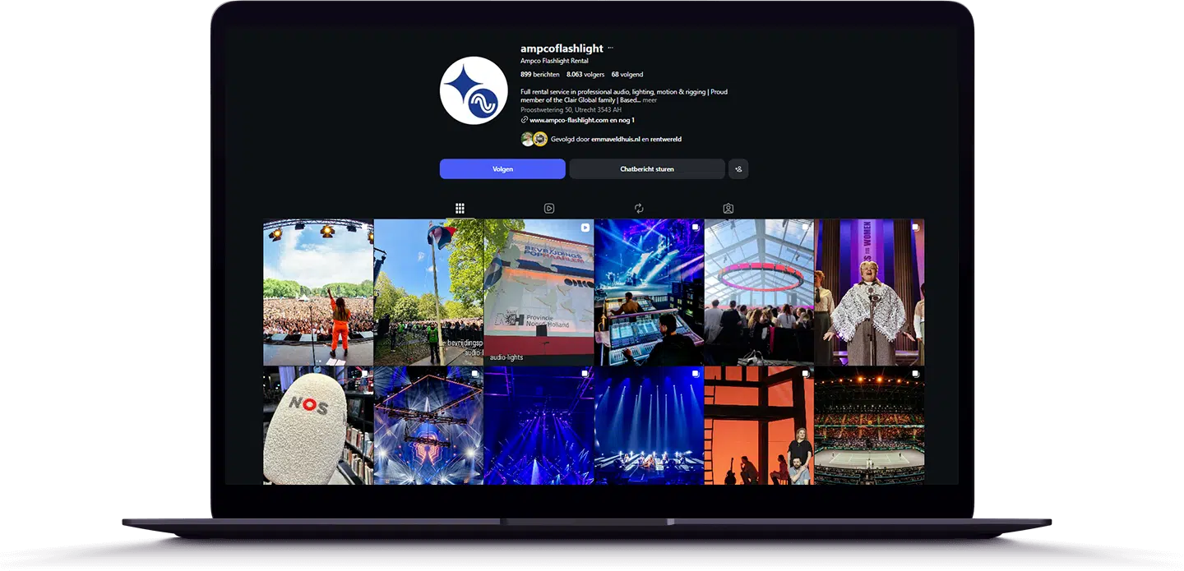Click the 899 berichten count
The width and height of the screenshot is (1184, 571).
tap(540, 75)
